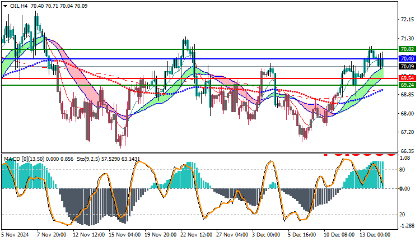Click the 5 Dec 16:00 time label
This screenshot has height=241, width=420.
tap(302, 235)
